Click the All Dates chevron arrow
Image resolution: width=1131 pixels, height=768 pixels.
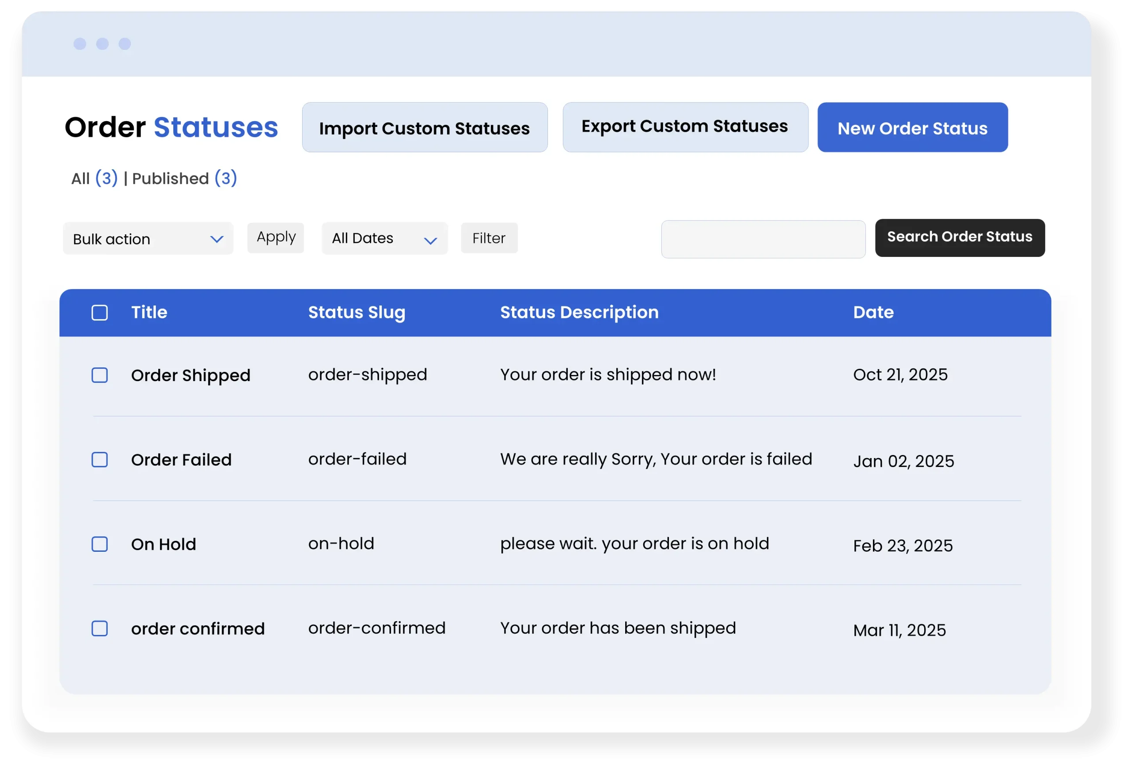click(430, 241)
